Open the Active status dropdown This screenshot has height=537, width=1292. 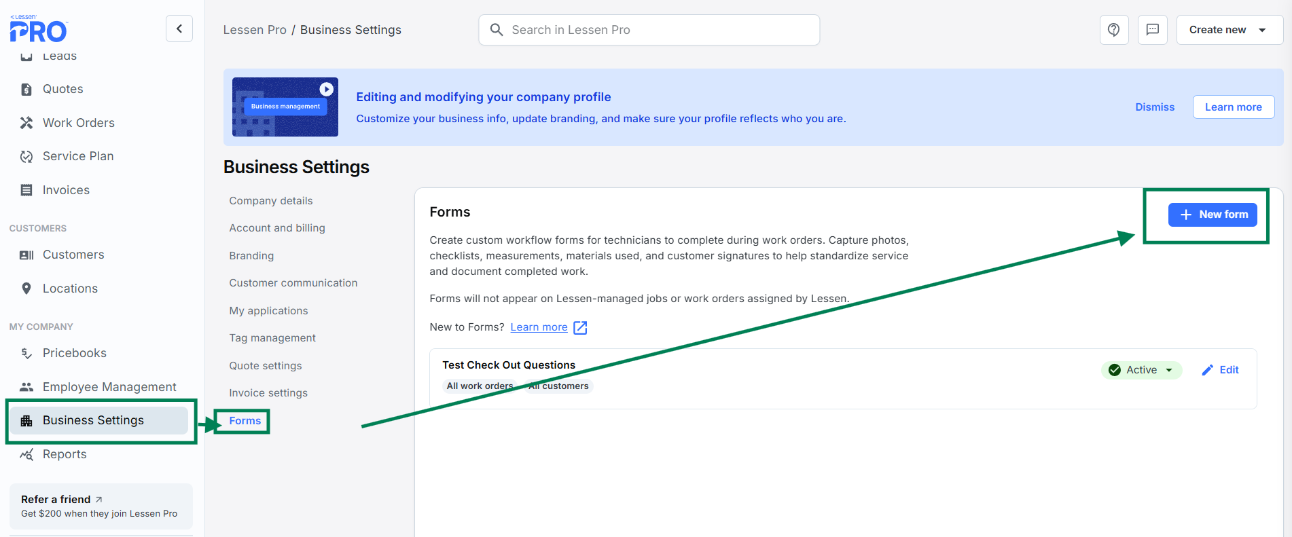coord(1141,370)
